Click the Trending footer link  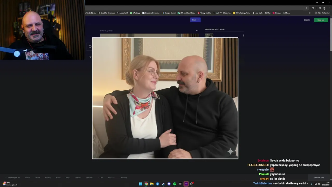[123, 177]
